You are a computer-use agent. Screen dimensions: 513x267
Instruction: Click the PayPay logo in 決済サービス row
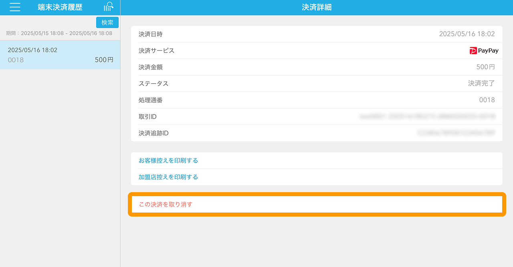(x=484, y=51)
